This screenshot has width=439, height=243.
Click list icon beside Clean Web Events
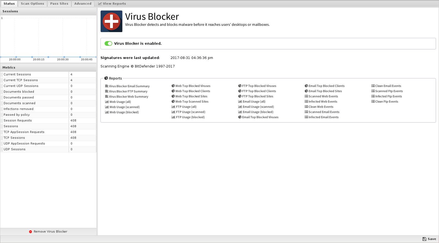point(306,107)
